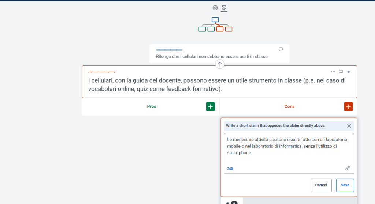Click into the claim text field

click(289, 150)
